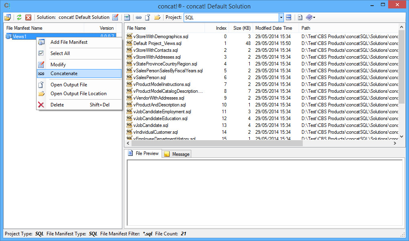This screenshot has height=241, width=409.
Task: Click the Add File Manifest menu icon
Action: pos(41,42)
